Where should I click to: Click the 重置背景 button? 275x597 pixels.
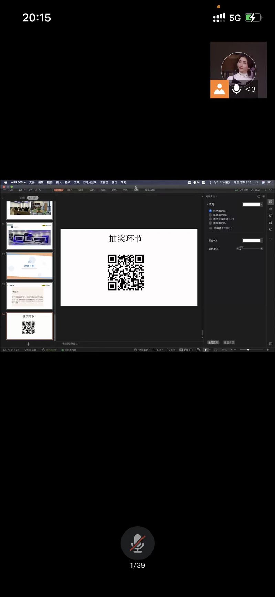click(229, 342)
